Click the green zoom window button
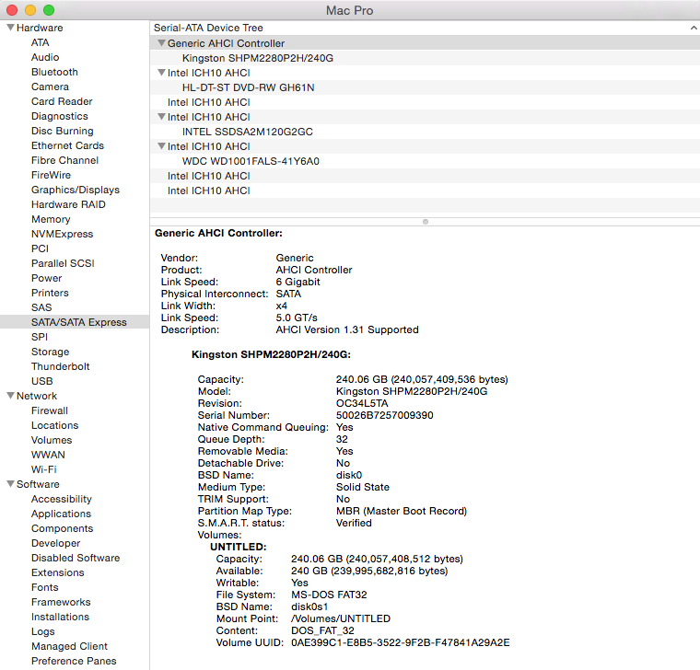Screen dimensions: 700x670 (x=49, y=10)
